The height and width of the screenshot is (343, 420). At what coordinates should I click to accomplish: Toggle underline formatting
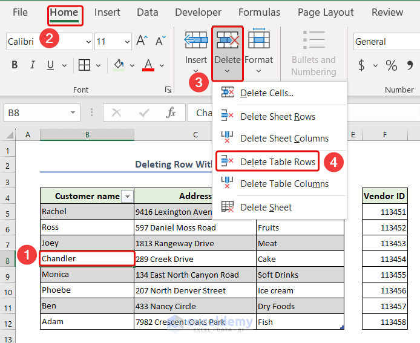pos(50,65)
